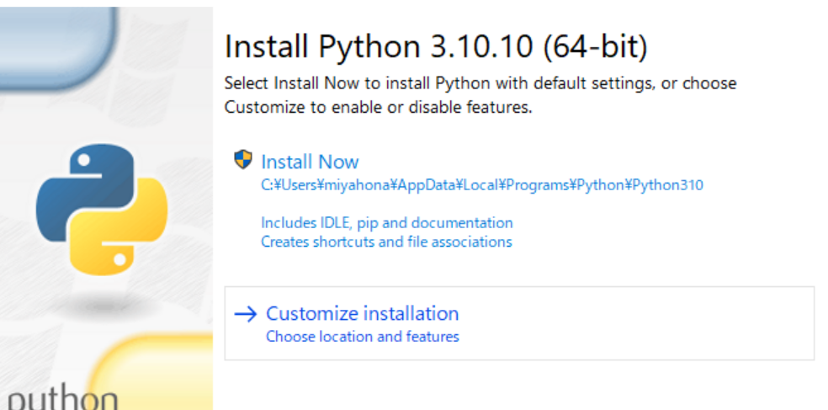
Task: Click the Python snake logo
Action: tap(102, 210)
